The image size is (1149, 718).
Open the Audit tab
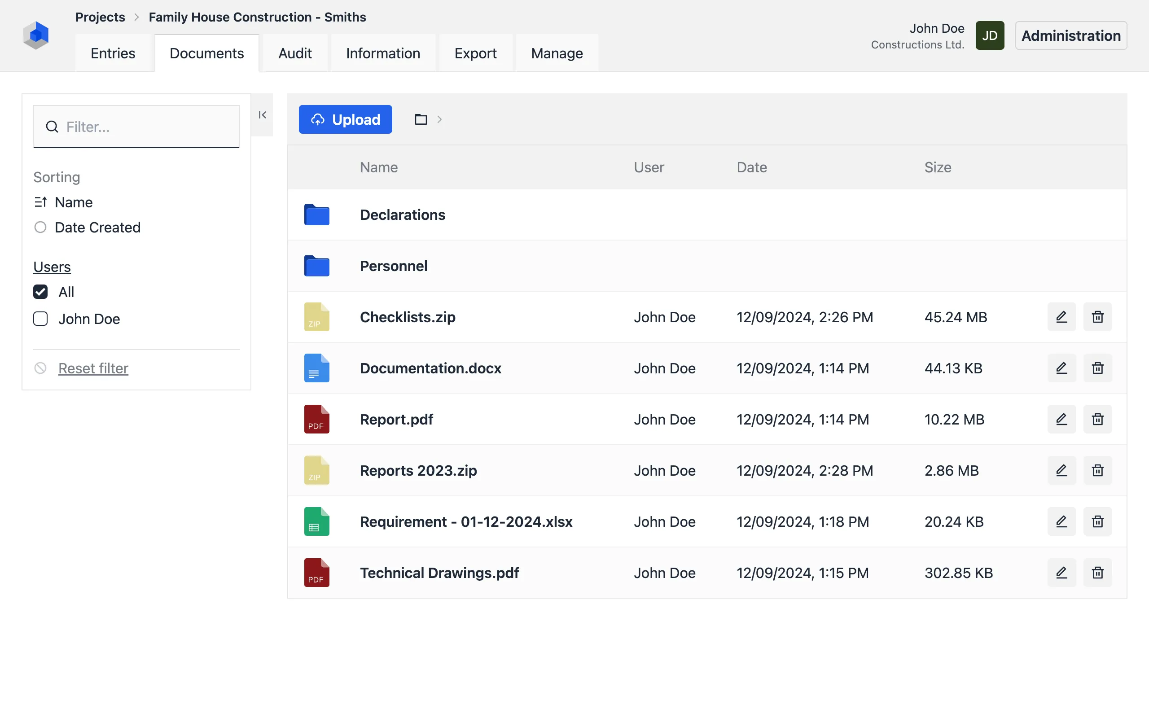coord(295,53)
